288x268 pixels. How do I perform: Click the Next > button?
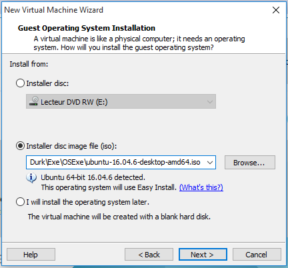203,255
